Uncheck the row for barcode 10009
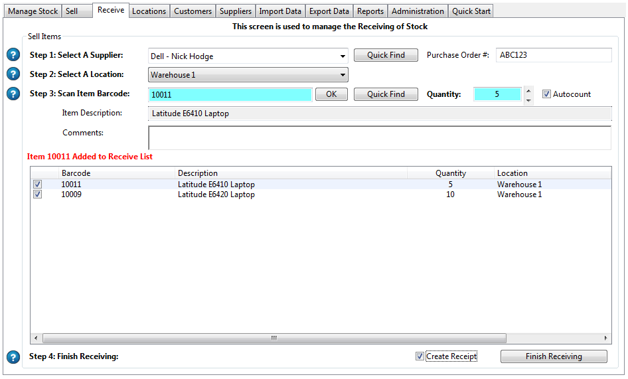 point(38,194)
